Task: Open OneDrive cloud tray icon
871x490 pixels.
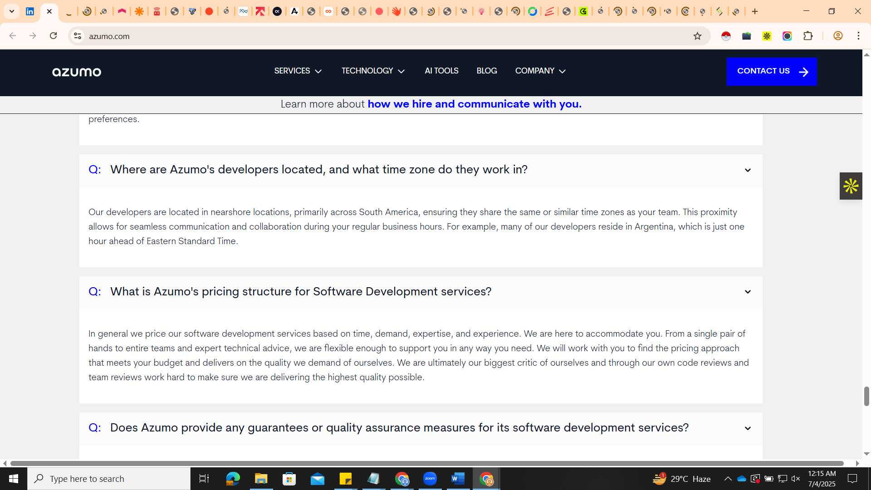Action: pyautogui.click(x=742, y=479)
